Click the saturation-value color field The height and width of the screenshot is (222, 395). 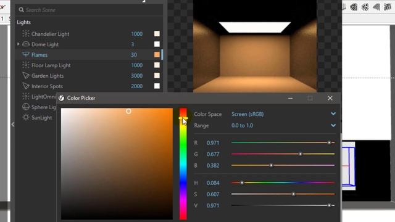117,164
